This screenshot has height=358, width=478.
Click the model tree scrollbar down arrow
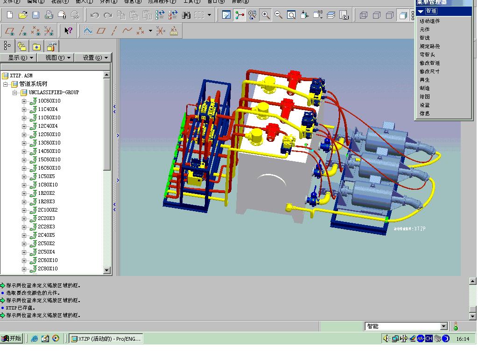(106, 270)
